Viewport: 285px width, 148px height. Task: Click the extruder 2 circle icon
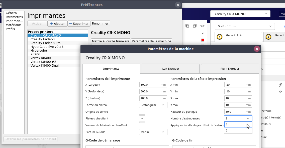click(268, 37)
